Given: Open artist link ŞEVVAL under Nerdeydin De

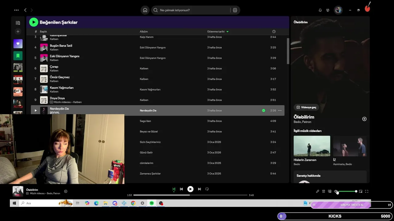Looking at the screenshot, I should point(55,113).
